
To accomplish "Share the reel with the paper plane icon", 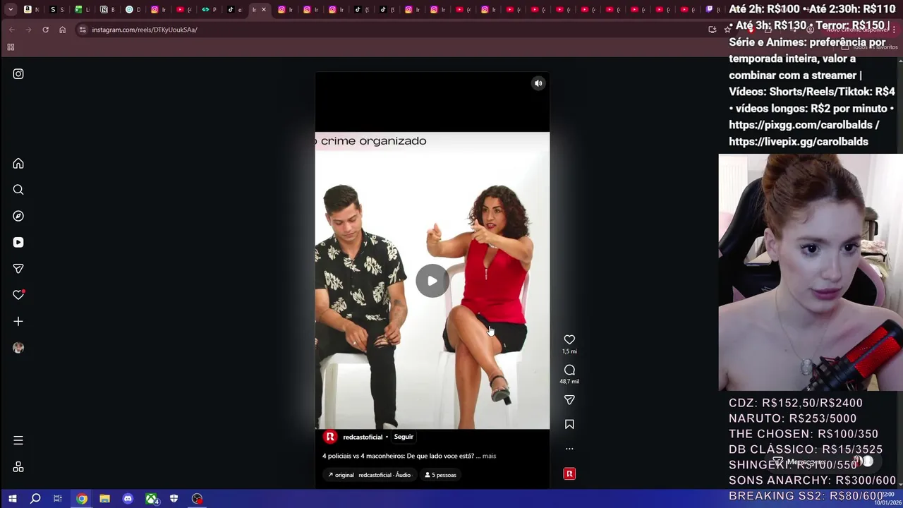I will pyautogui.click(x=569, y=400).
